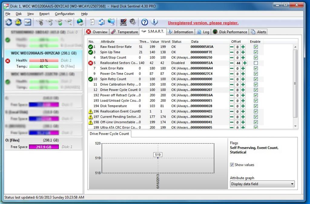The width and height of the screenshot is (310, 204).
Task: Click the disk with magnifier toolbar icon
Action: (x=69, y=22)
